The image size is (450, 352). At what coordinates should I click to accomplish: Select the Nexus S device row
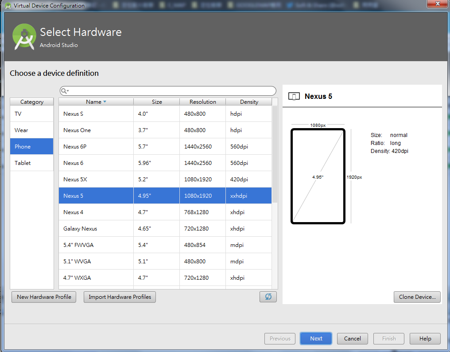click(165, 114)
